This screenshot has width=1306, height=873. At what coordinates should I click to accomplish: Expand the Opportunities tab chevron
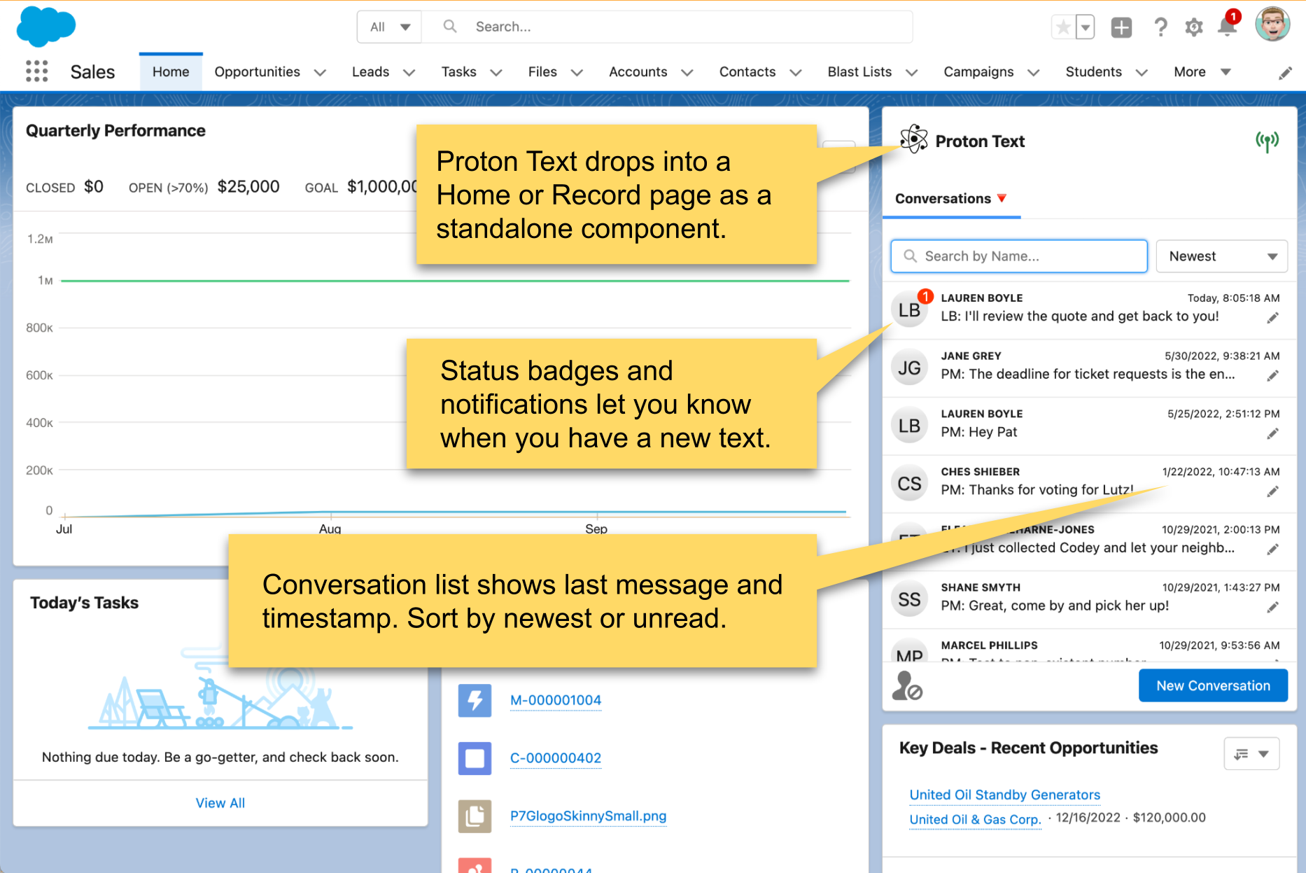click(321, 72)
